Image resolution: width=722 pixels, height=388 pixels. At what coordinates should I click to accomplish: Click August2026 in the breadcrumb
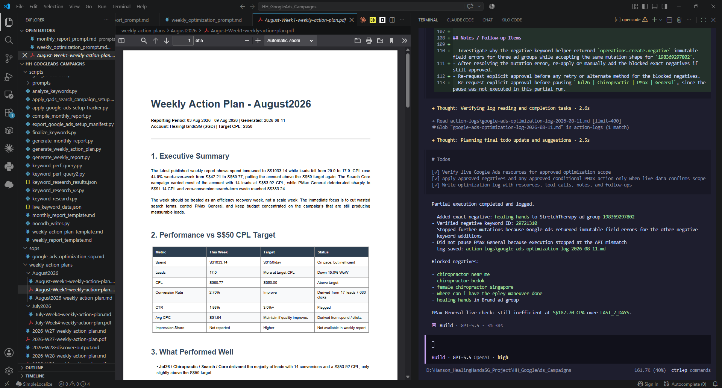[184, 30]
